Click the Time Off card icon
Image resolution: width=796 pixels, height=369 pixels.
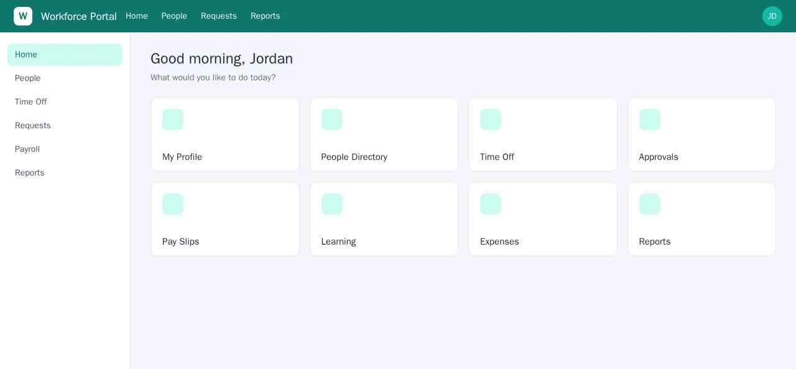491,119
